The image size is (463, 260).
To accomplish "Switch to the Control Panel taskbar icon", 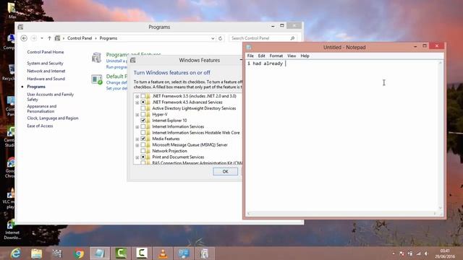I will pyautogui.click(x=184, y=253).
